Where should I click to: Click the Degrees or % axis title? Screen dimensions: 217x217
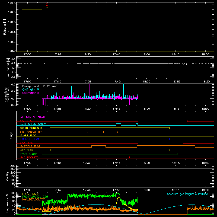pyautogui.click(x=7, y=203)
